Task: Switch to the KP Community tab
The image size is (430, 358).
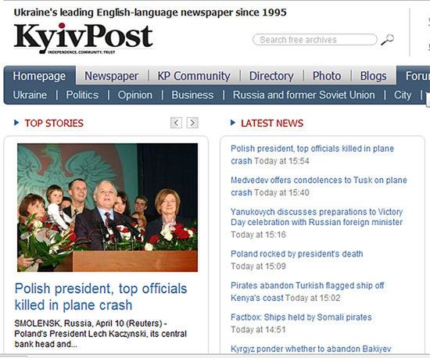Action: coord(194,76)
